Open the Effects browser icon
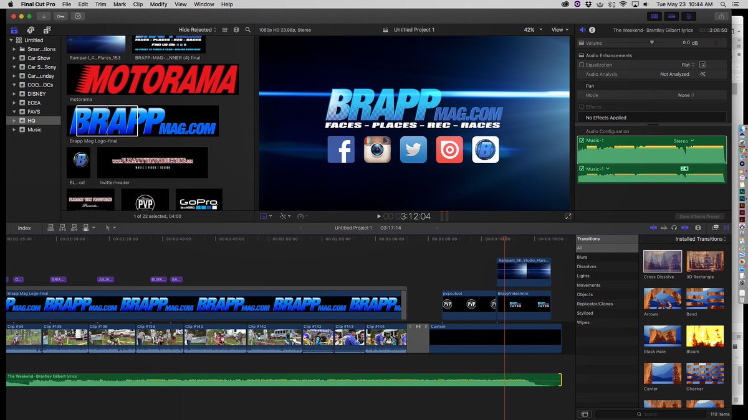 click(716, 228)
